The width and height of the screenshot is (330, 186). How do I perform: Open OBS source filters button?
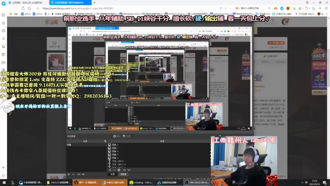point(127,136)
